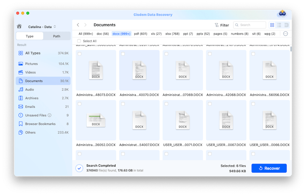Viewport: 306px width, 195px height.
Task: Select the pdf (601) filter tab
Action: (140, 34)
